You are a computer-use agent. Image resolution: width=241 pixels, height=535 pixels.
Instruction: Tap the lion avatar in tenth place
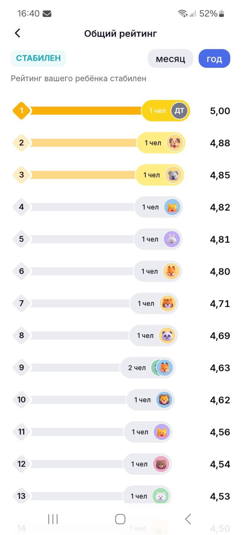(164, 400)
